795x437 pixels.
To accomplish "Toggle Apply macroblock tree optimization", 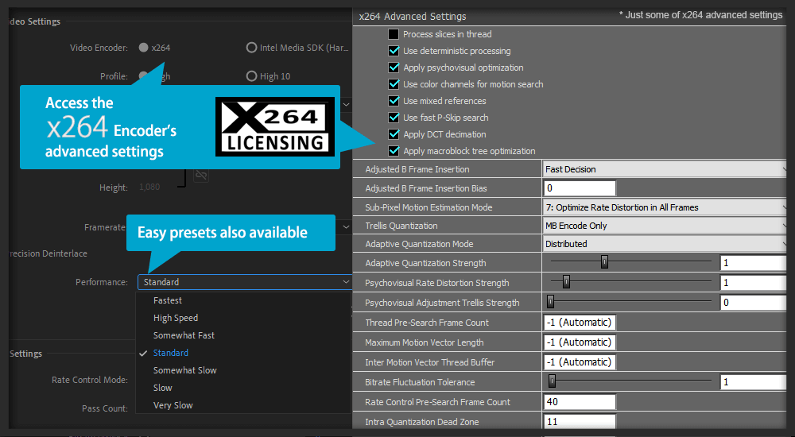I will click(394, 151).
